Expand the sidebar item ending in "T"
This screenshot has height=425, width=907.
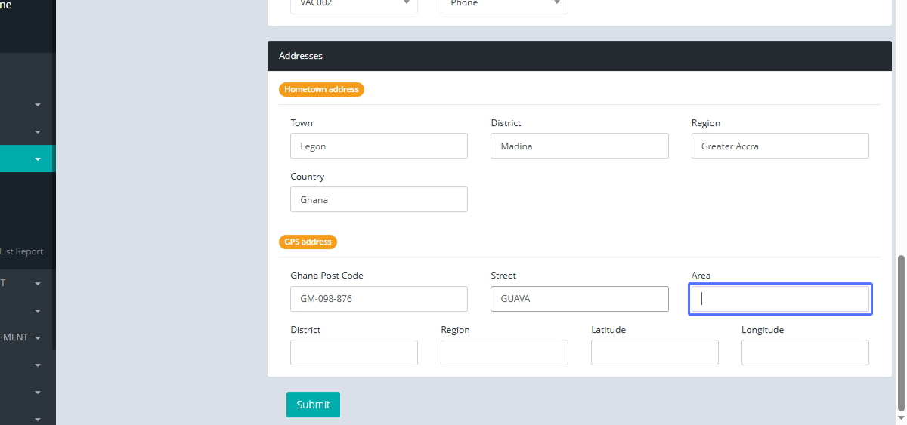click(x=38, y=284)
